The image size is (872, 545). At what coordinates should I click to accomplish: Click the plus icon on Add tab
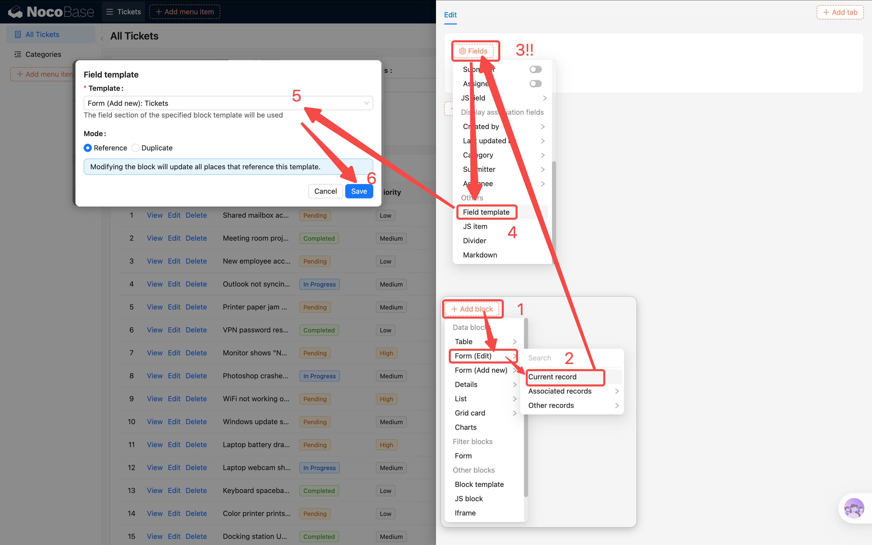point(826,12)
